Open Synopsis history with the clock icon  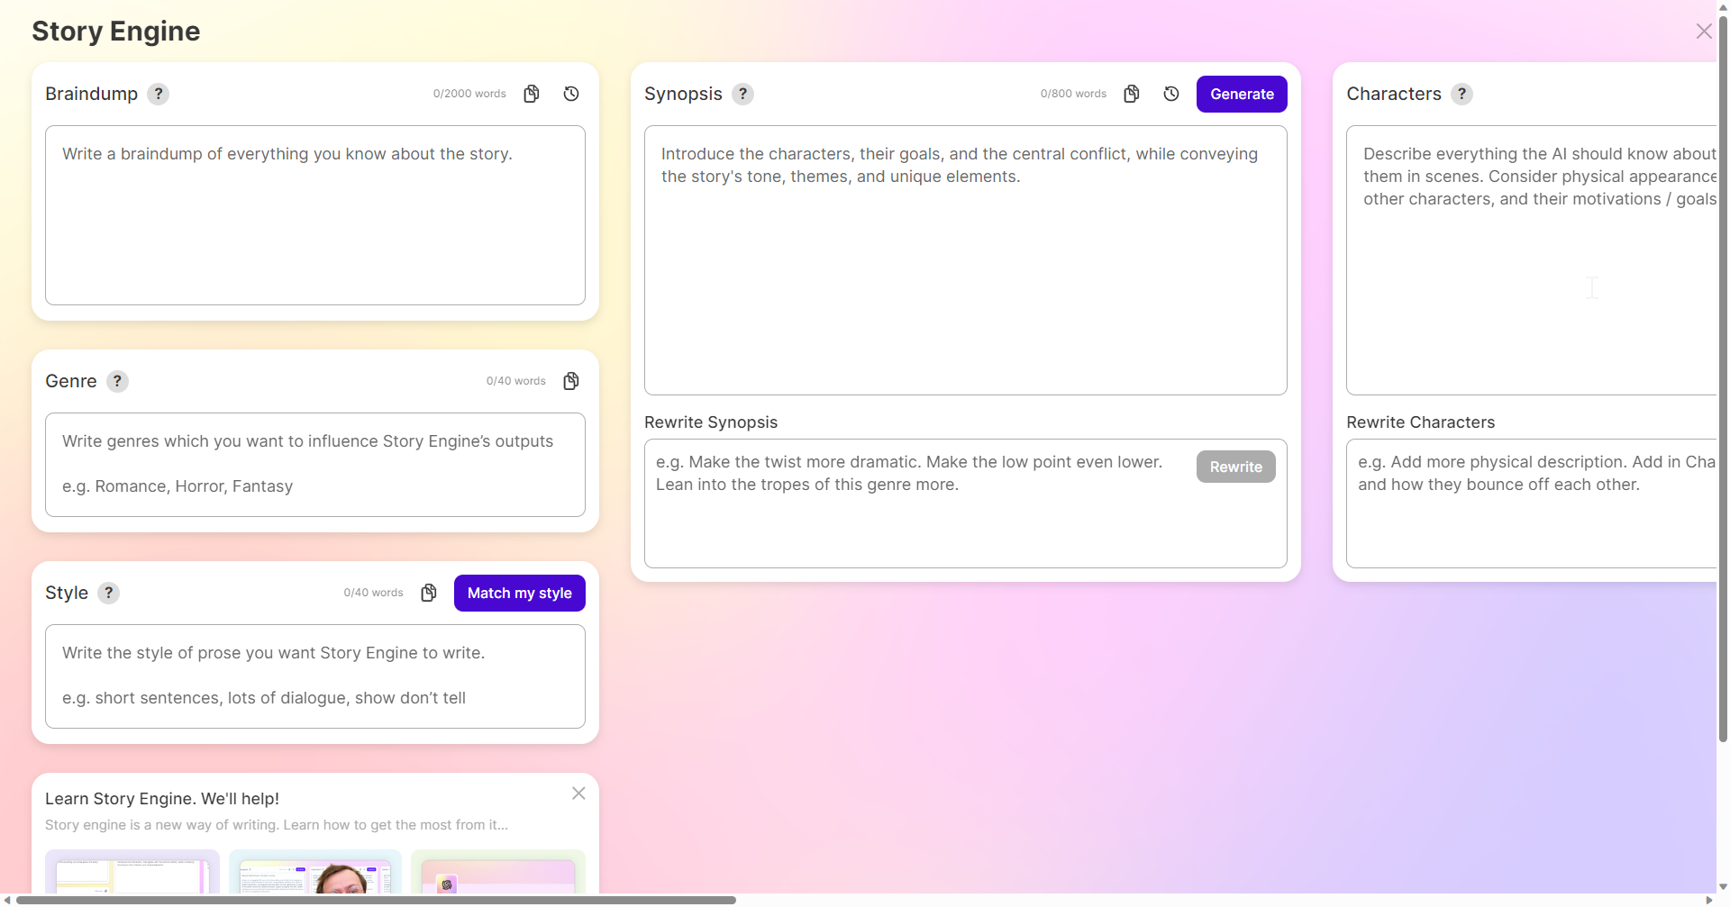(x=1171, y=94)
